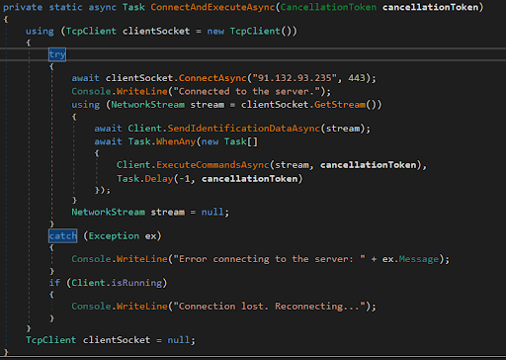Click the highlighted 'catch' keyword

(63, 236)
